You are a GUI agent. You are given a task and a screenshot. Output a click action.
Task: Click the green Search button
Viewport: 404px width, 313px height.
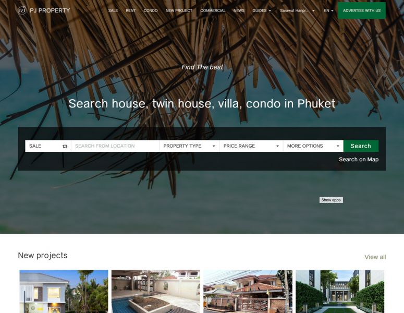click(x=361, y=146)
